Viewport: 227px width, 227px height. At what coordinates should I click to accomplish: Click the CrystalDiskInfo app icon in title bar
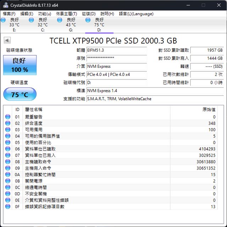point(6,5)
